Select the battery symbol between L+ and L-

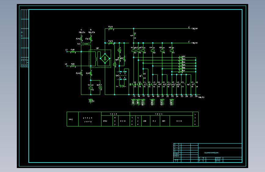[122, 86]
